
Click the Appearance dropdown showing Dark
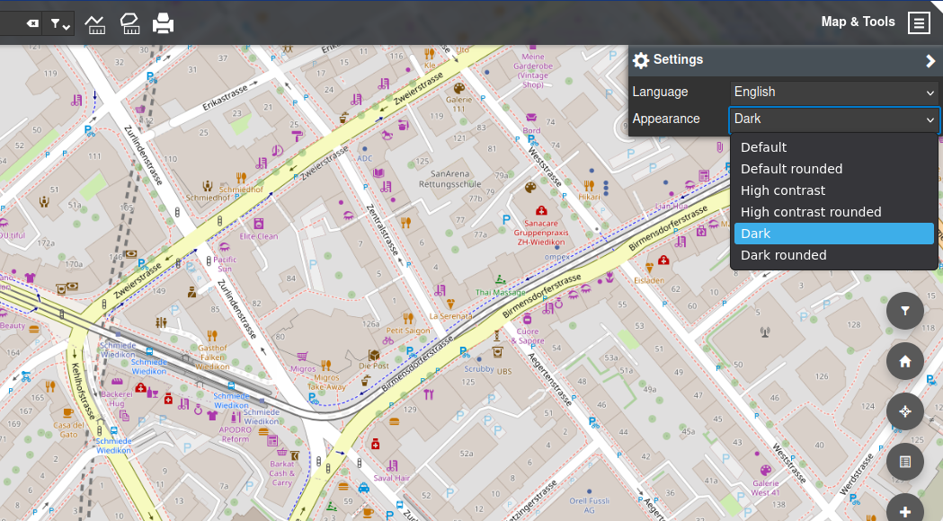[833, 119]
